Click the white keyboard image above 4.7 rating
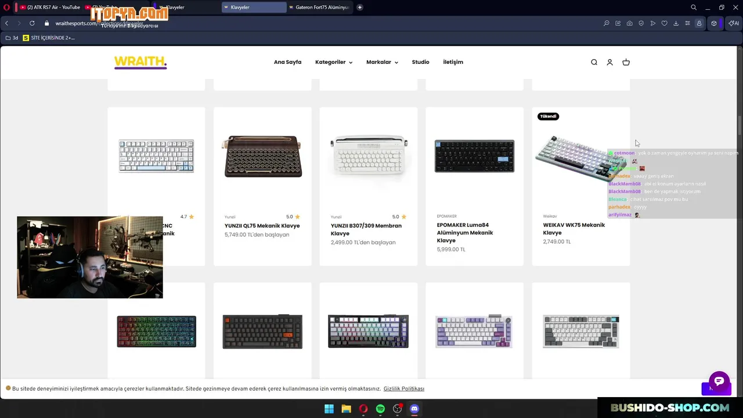This screenshot has height=418, width=743. pyautogui.click(x=156, y=156)
